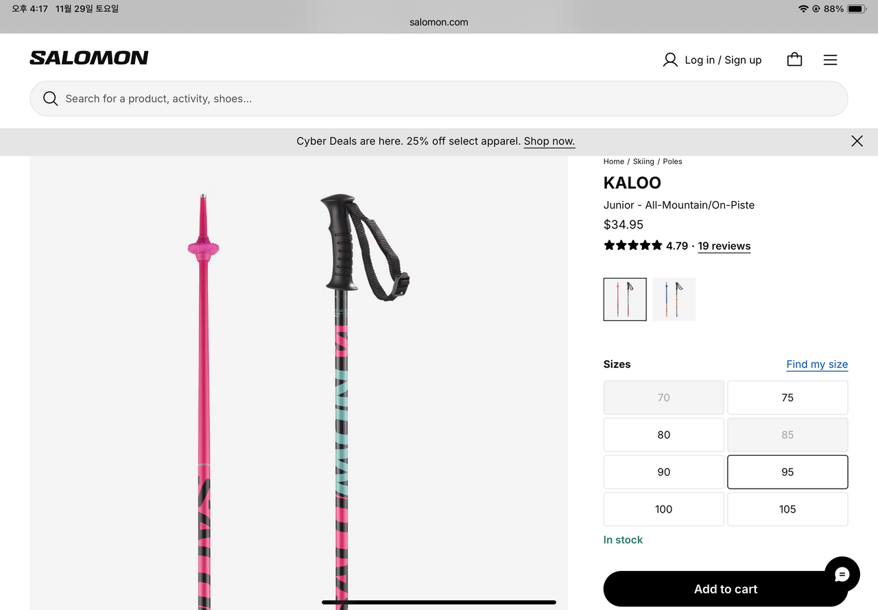This screenshot has width=878, height=610.
Task: Focus the product search field
Action: click(x=439, y=99)
